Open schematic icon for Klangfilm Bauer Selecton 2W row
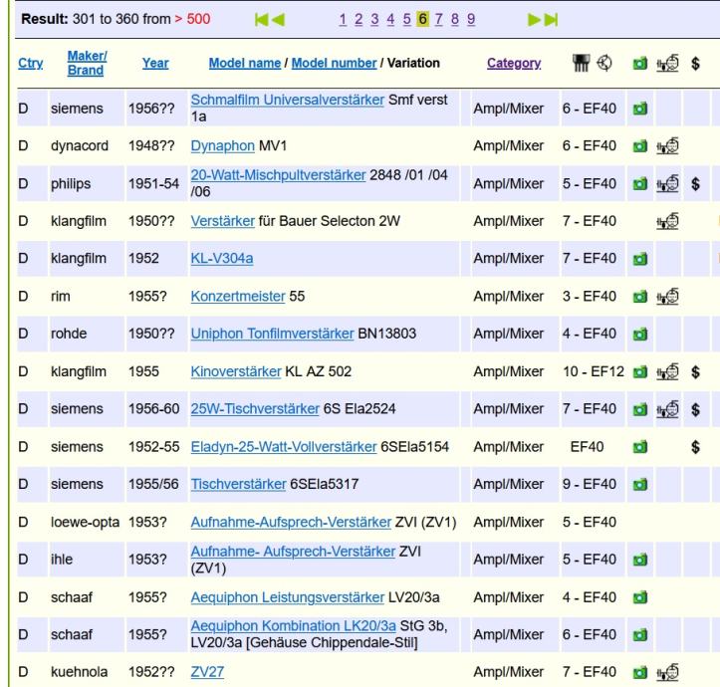The image size is (720, 687). 667,221
